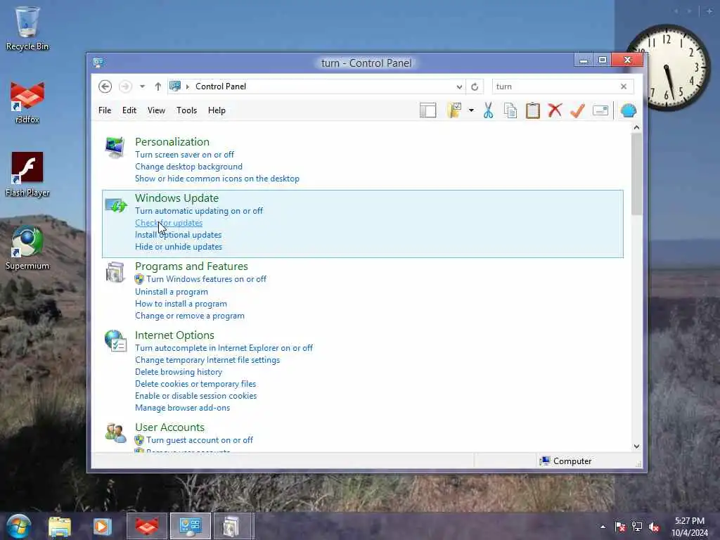Screen dimensions: 720x540
Task: Click the vertical scrollbar thumb in Control Panel
Action: click(x=636, y=174)
